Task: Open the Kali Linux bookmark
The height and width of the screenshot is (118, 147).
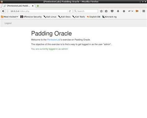Action: pyautogui.click(x=50, y=17)
